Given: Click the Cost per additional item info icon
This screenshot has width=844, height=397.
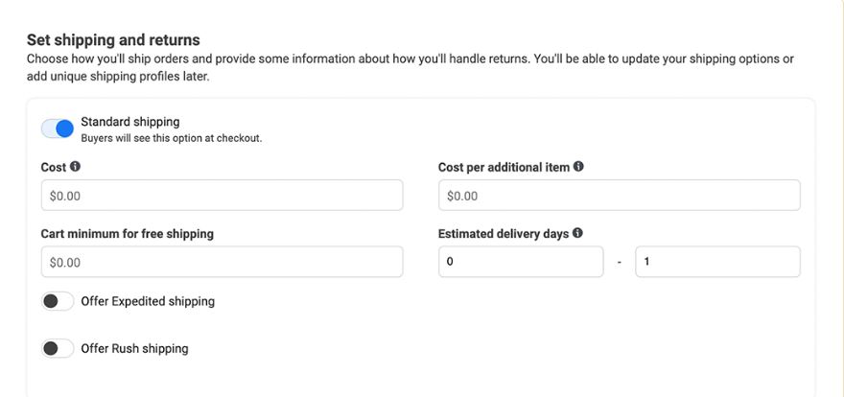Looking at the screenshot, I should coord(578,167).
